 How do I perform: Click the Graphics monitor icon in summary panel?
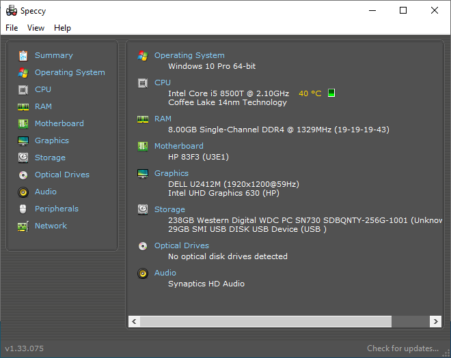click(143, 174)
